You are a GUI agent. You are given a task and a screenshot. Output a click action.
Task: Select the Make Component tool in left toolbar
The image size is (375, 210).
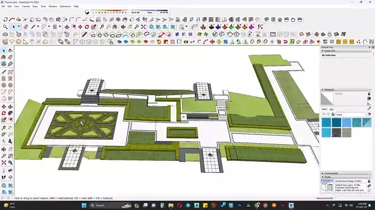pos(3,64)
